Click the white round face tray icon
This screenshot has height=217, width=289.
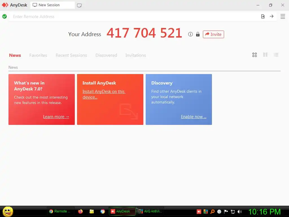point(219,212)
